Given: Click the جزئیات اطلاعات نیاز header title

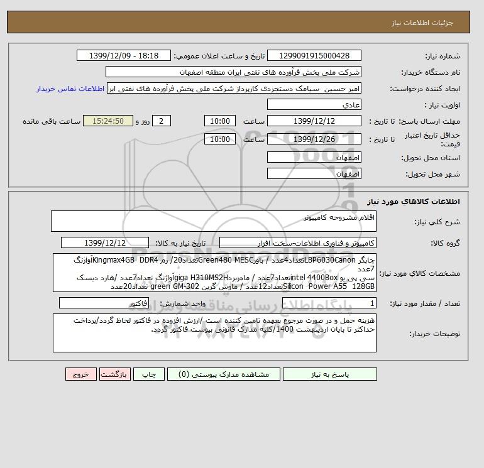Looking at the screenshot, I should 422,23.
